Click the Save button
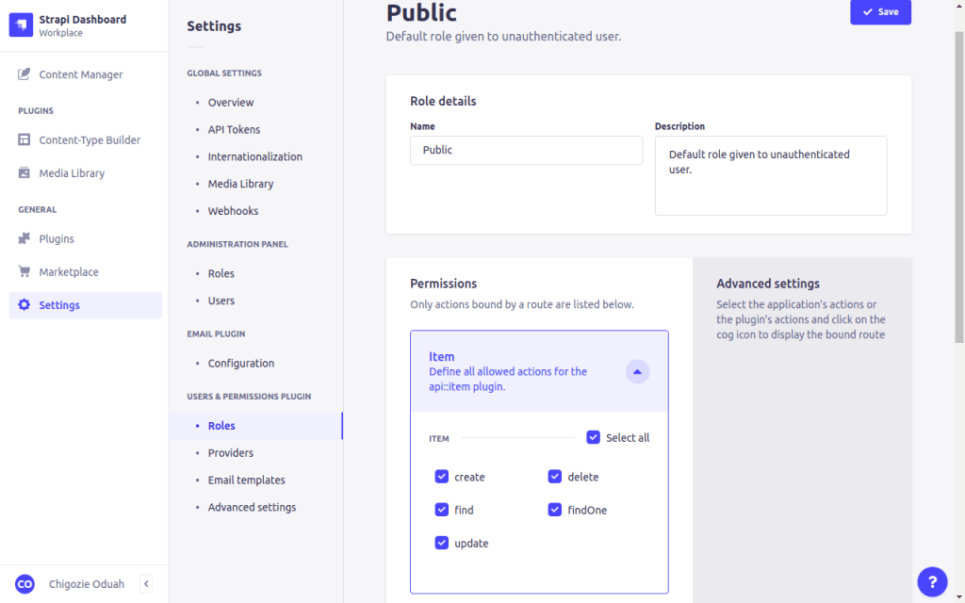 coord(880,12)
